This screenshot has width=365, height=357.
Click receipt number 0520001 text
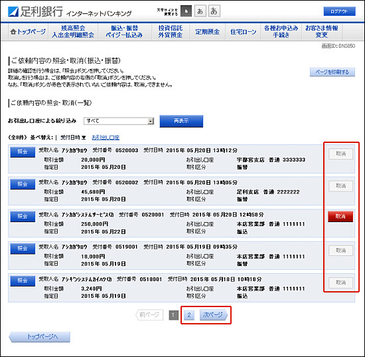click(153, 215)
